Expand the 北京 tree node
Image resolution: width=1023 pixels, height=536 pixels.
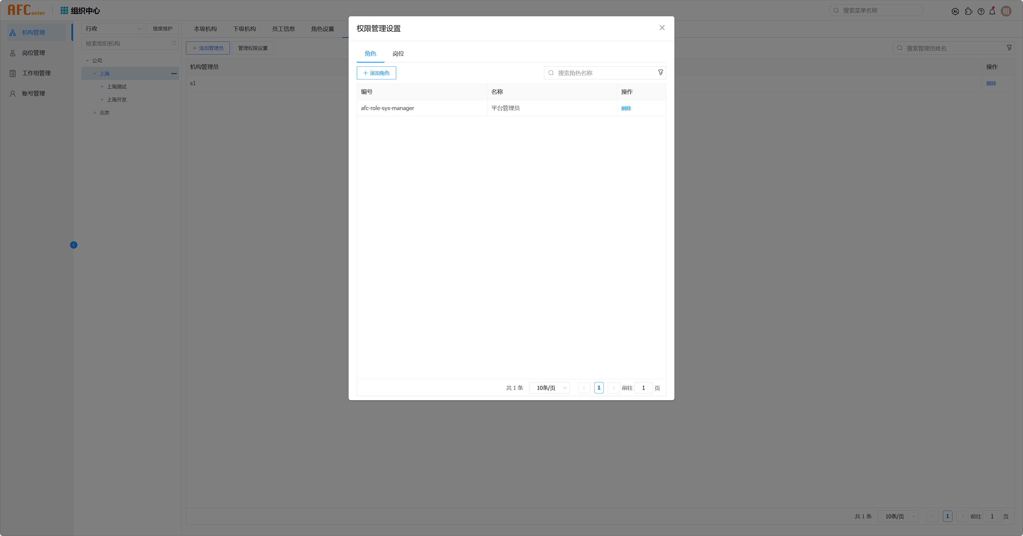[95, 113]
